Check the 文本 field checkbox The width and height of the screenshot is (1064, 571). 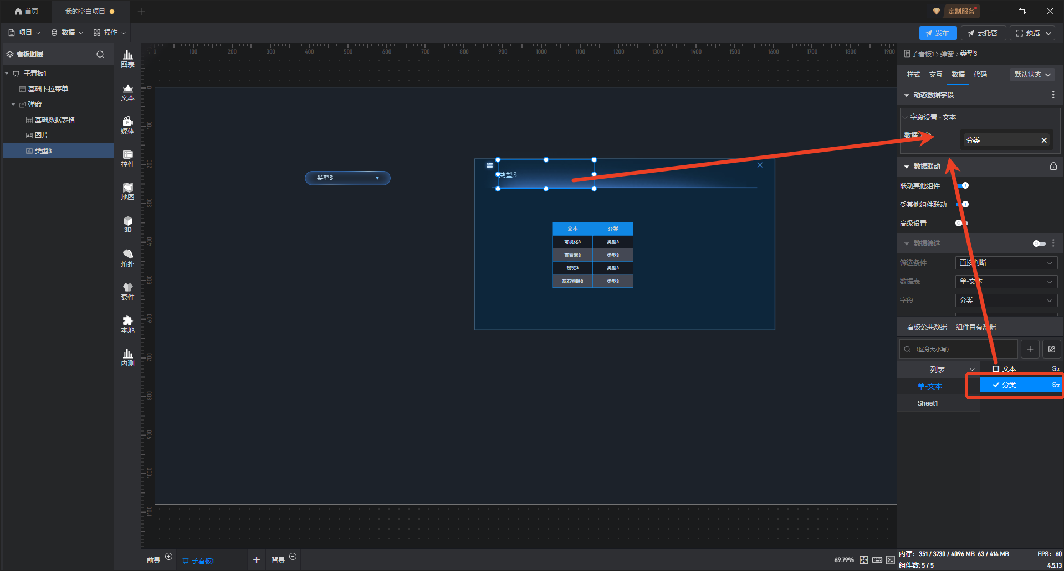(x=996, y=369)
